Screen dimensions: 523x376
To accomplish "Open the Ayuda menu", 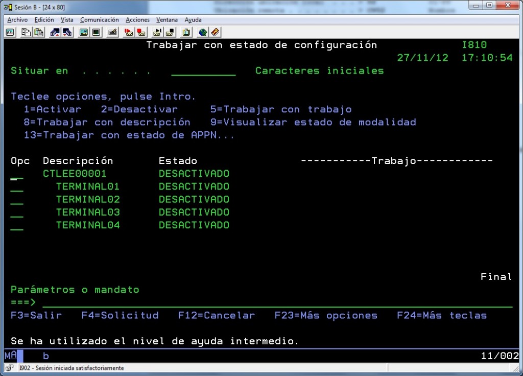I will pyautogui.click(x=193, y=20).
